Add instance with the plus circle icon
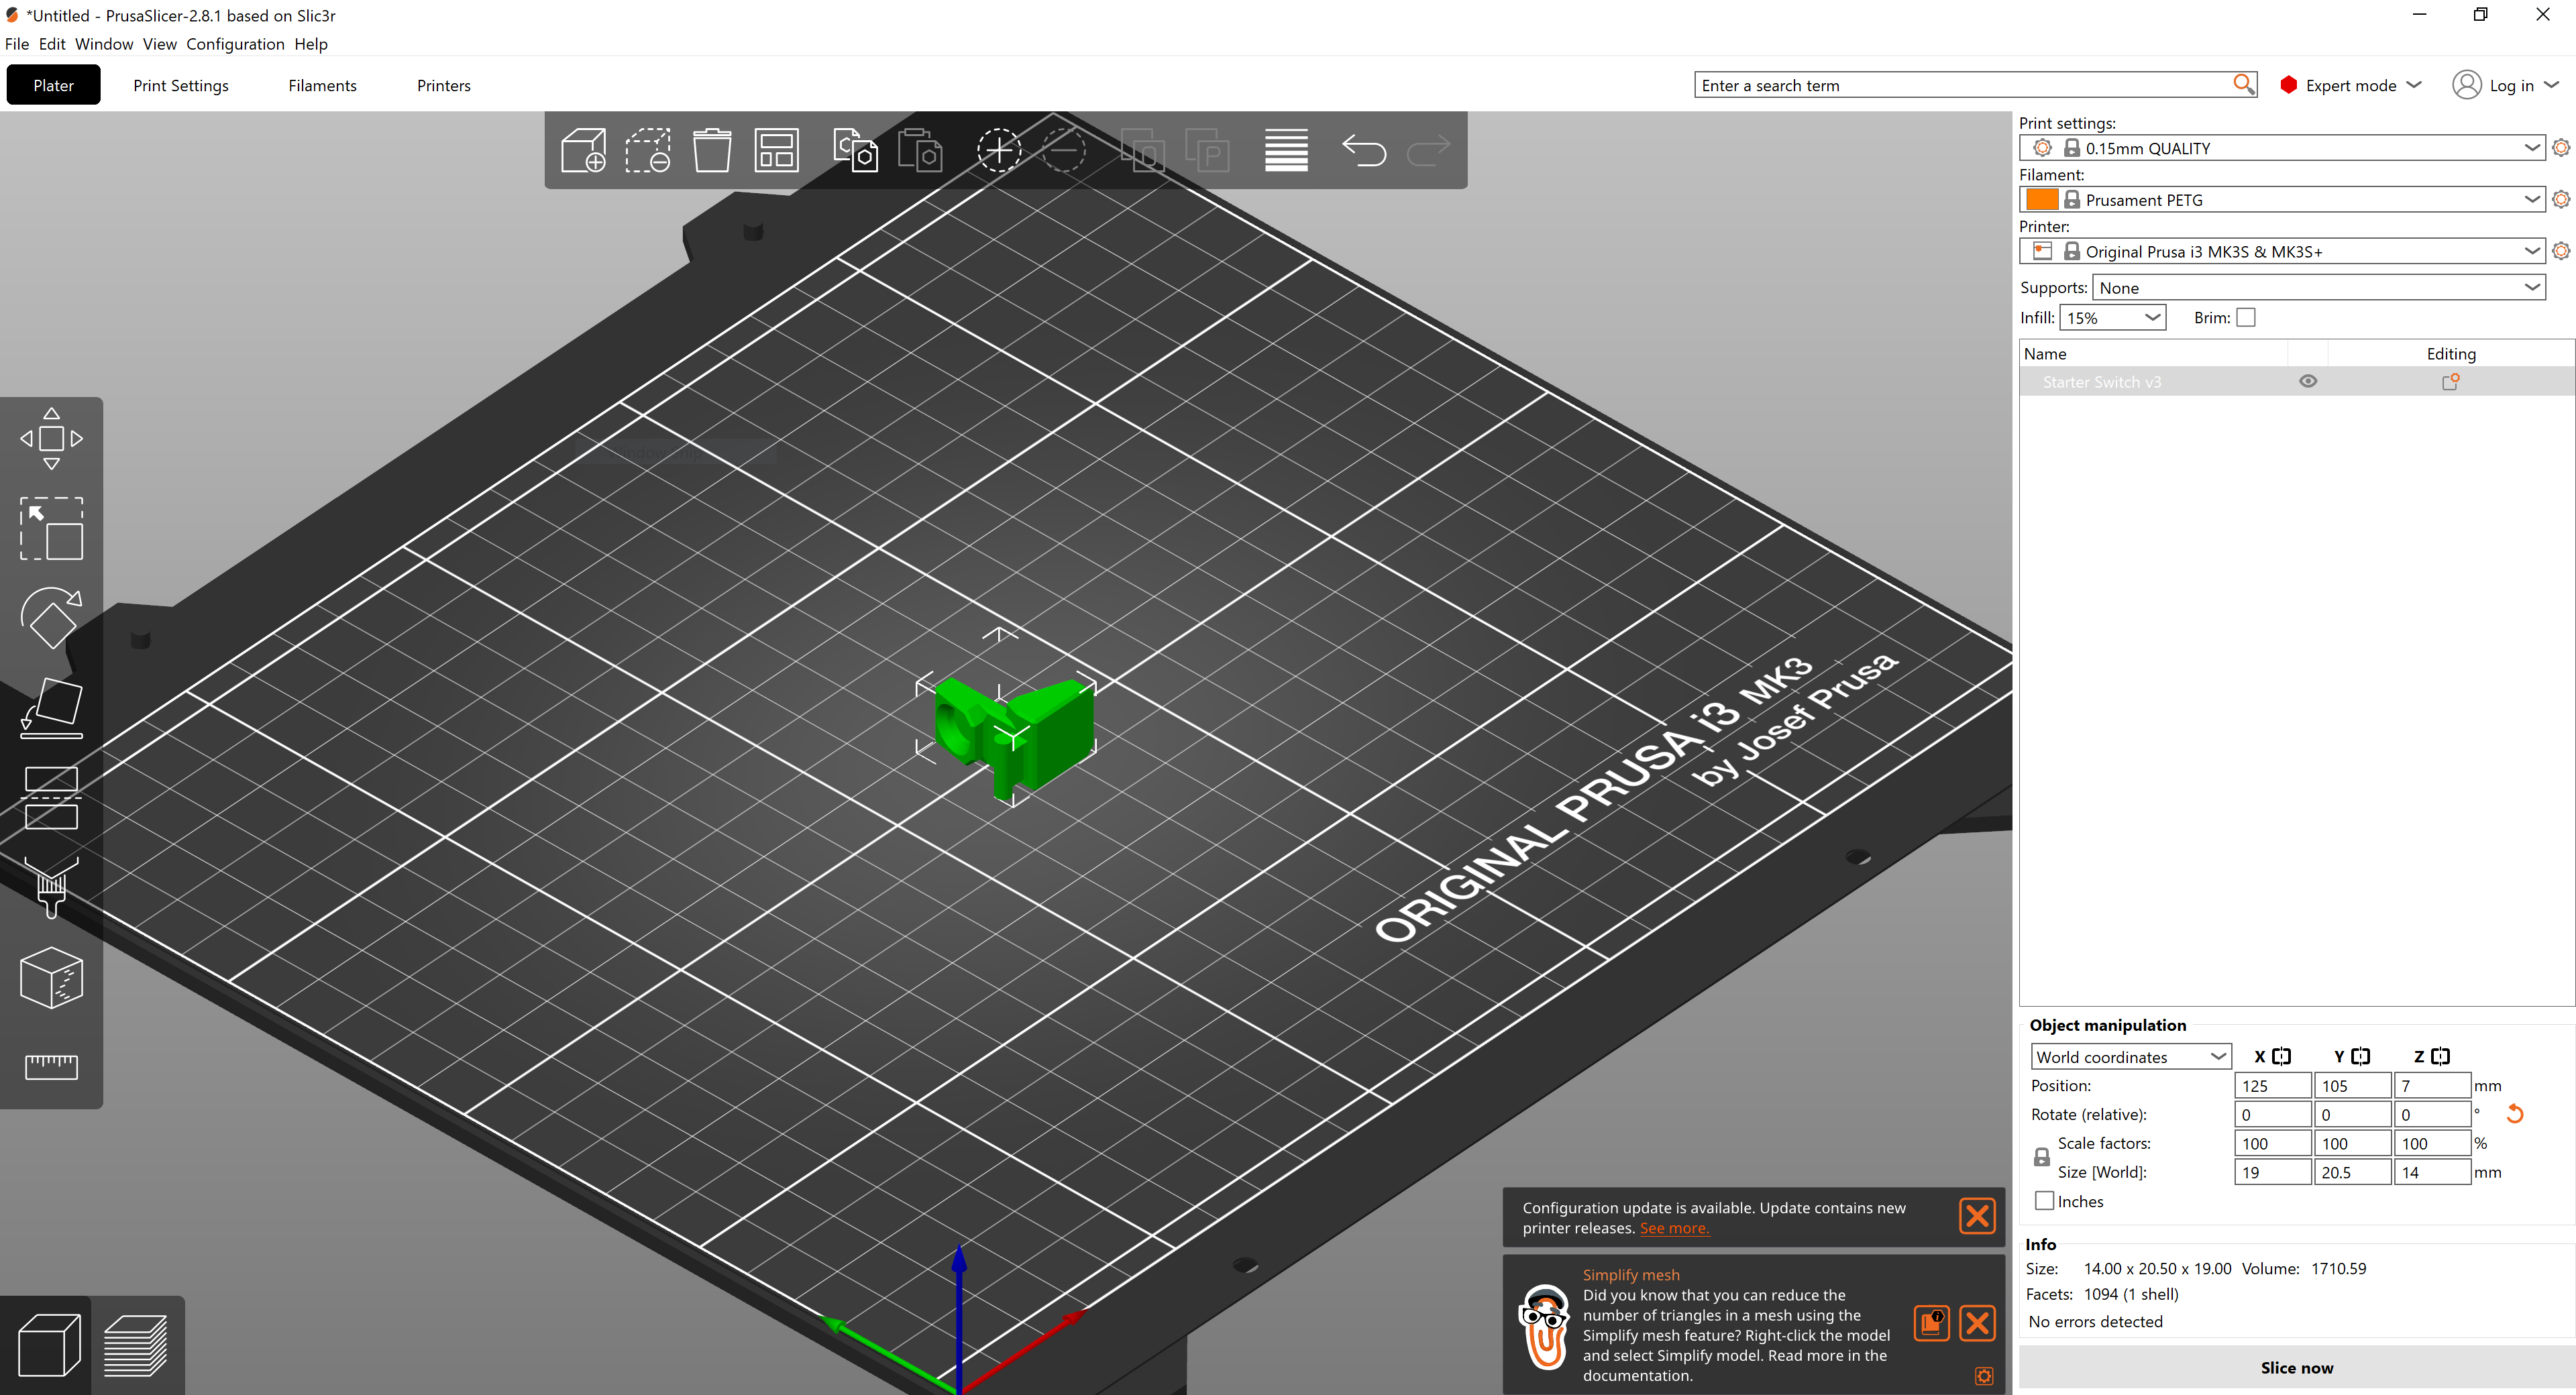 (x=998, y=150)
